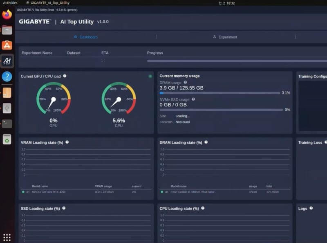Click the 'Dataset' column header
The height and width of the screenshot is (243, 327).
click(74, 53)
